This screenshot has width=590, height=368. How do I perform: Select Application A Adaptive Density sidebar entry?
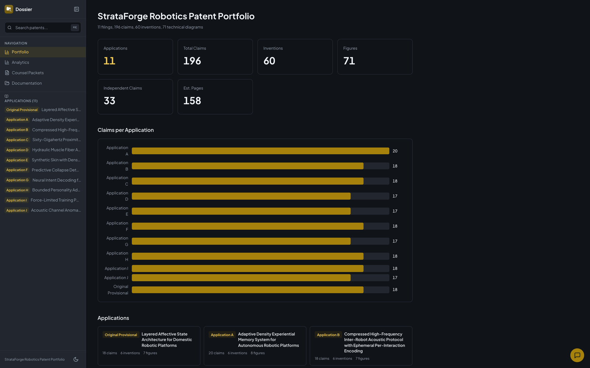click(x=43, y=120)
